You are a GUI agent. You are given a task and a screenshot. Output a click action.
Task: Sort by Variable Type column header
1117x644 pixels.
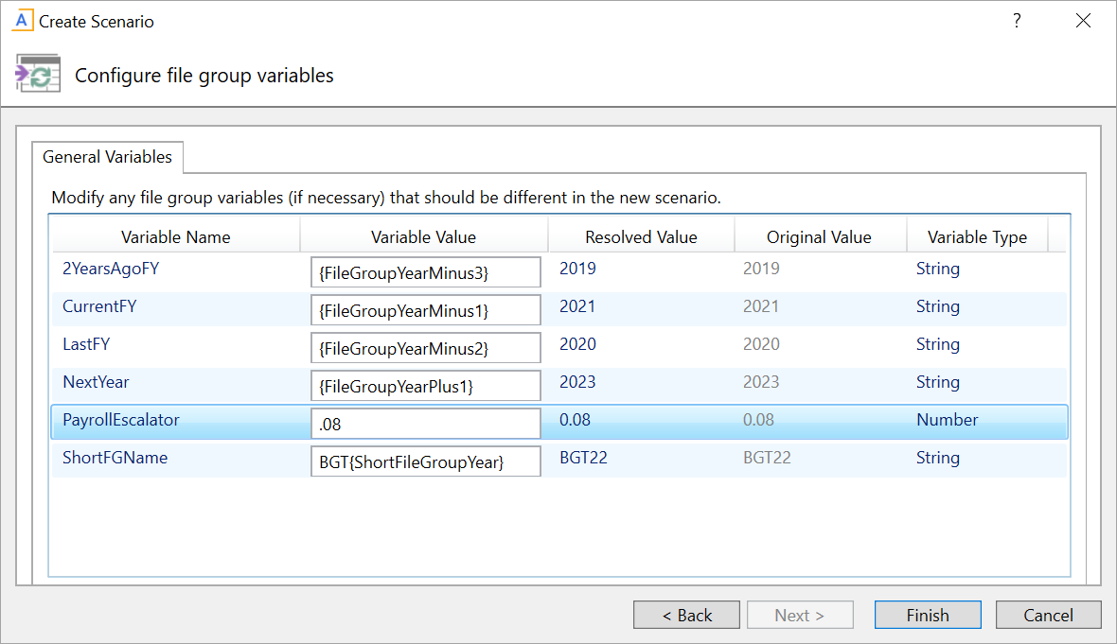[976, 237]
